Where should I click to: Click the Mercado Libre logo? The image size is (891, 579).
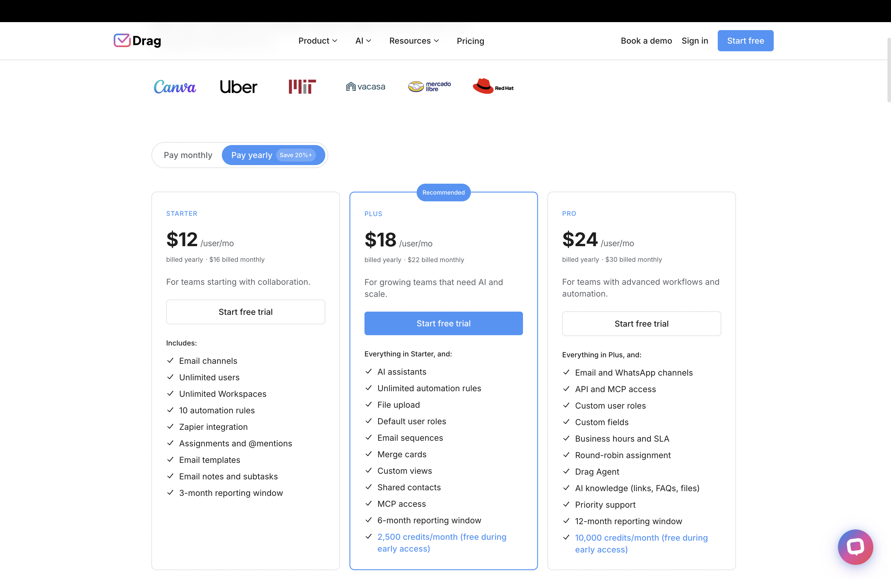(x=429, y=86)
